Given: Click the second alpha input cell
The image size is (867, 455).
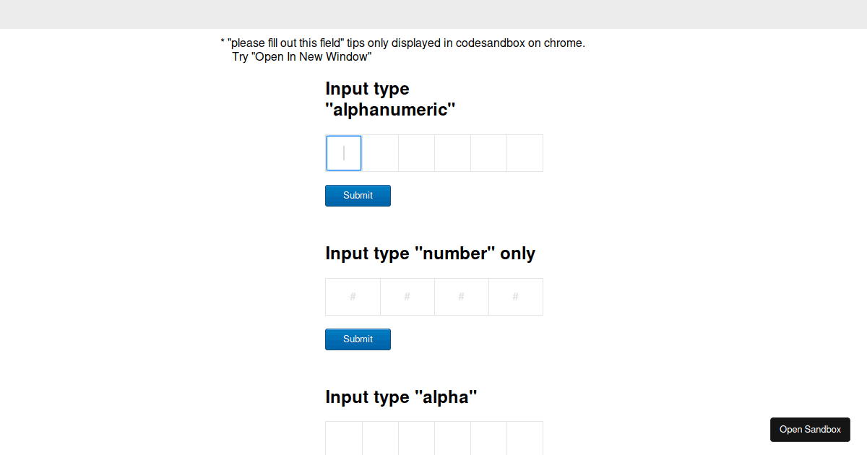Looking at the screenshot, I should (379, 438).
